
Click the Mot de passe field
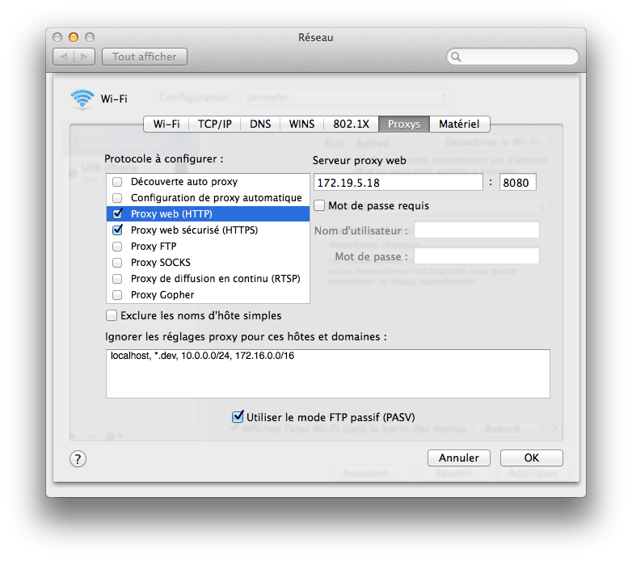[x=477, y=256]
